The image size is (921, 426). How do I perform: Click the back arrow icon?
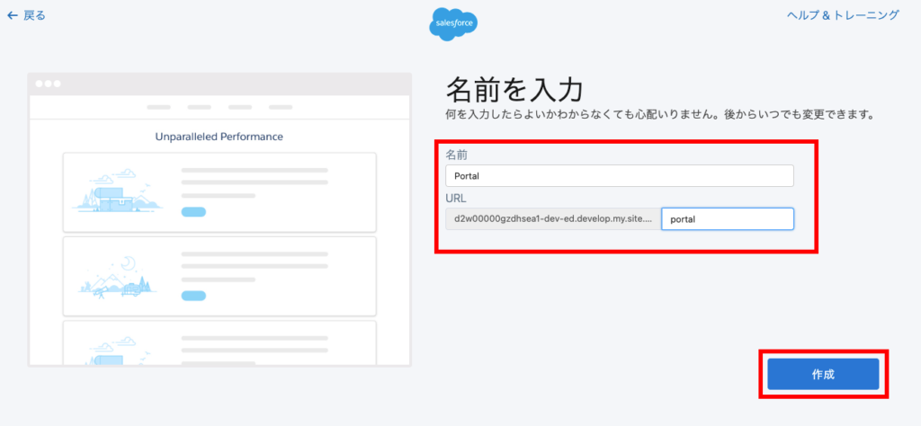tap(12, 15)
